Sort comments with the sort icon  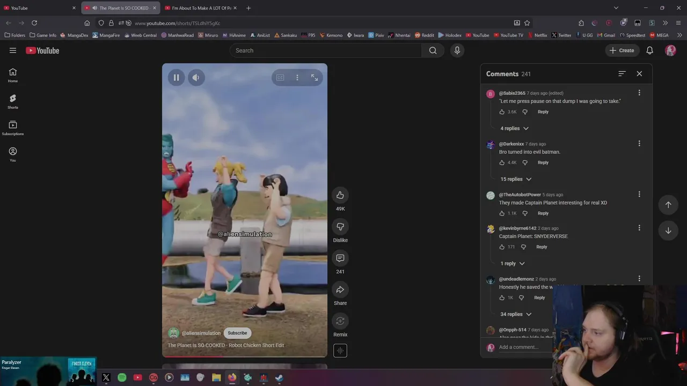[622, 73]
